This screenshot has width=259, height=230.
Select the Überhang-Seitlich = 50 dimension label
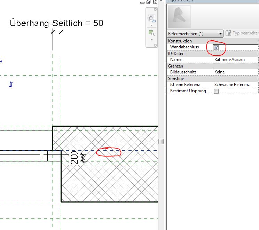56,23
